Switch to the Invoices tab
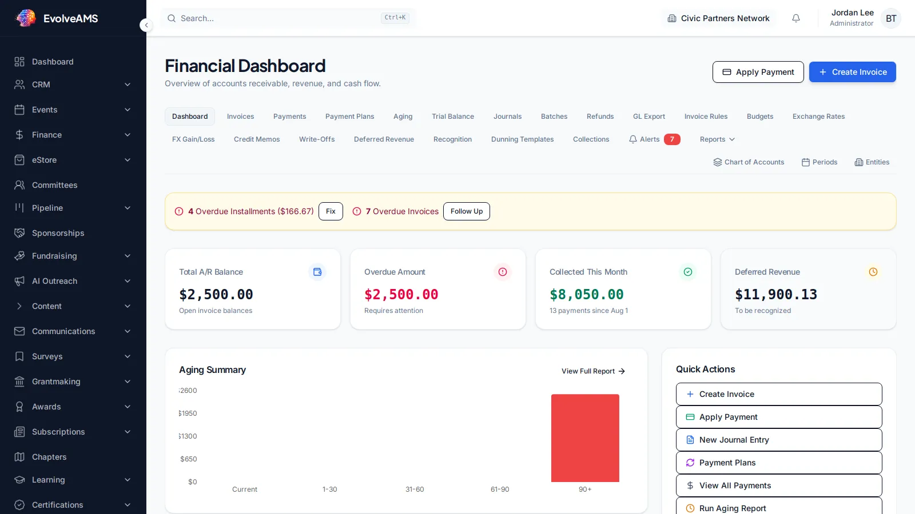This screenshot has width=915, height=514. (x=240, y=117)
